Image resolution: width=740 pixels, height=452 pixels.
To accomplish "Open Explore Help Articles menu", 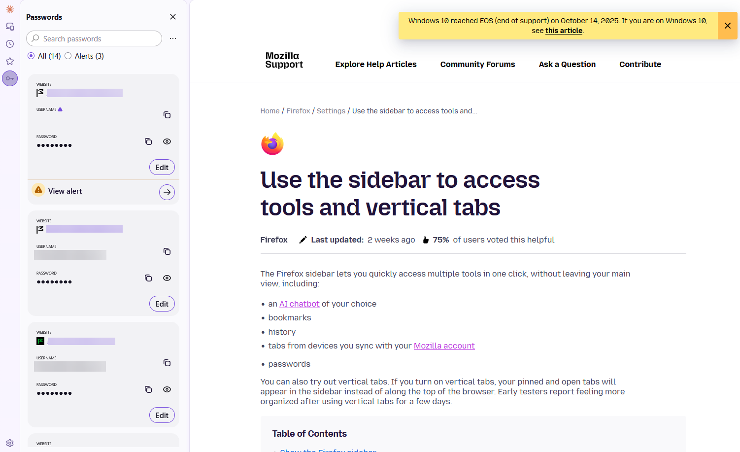I will 376,64.
